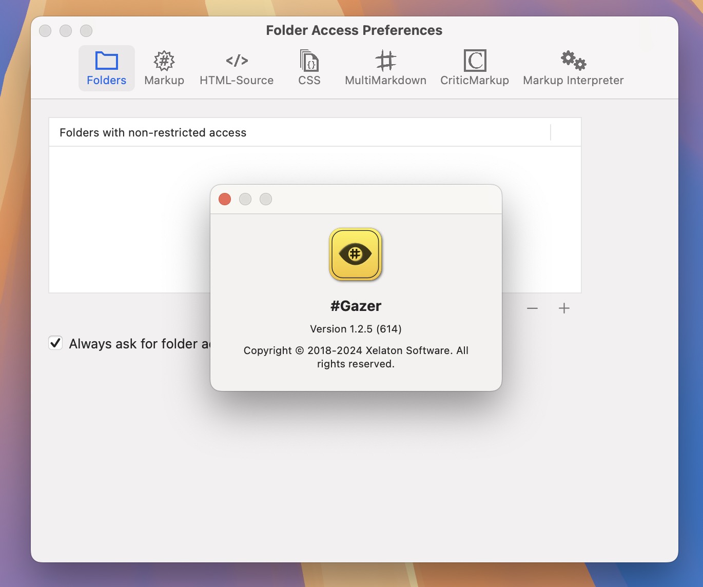Close the #Gazer About window
Image resolution: width=703 pixels, height=587 pixels.
coord(225,199)
